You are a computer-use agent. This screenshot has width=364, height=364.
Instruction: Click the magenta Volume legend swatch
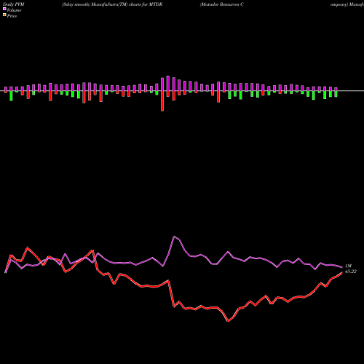coord(4,9)
